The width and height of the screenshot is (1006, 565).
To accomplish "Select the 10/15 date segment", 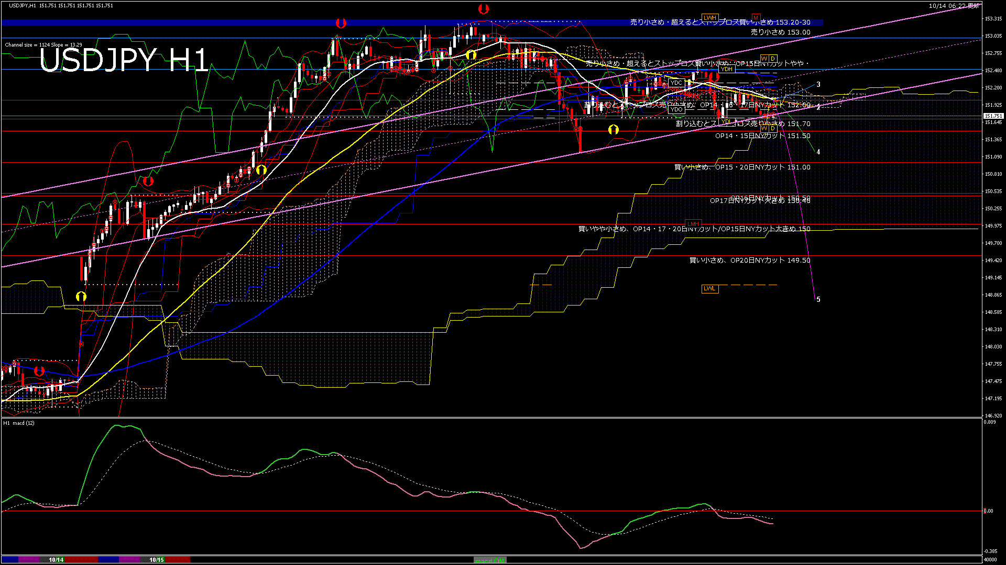I will pos(157,560).
